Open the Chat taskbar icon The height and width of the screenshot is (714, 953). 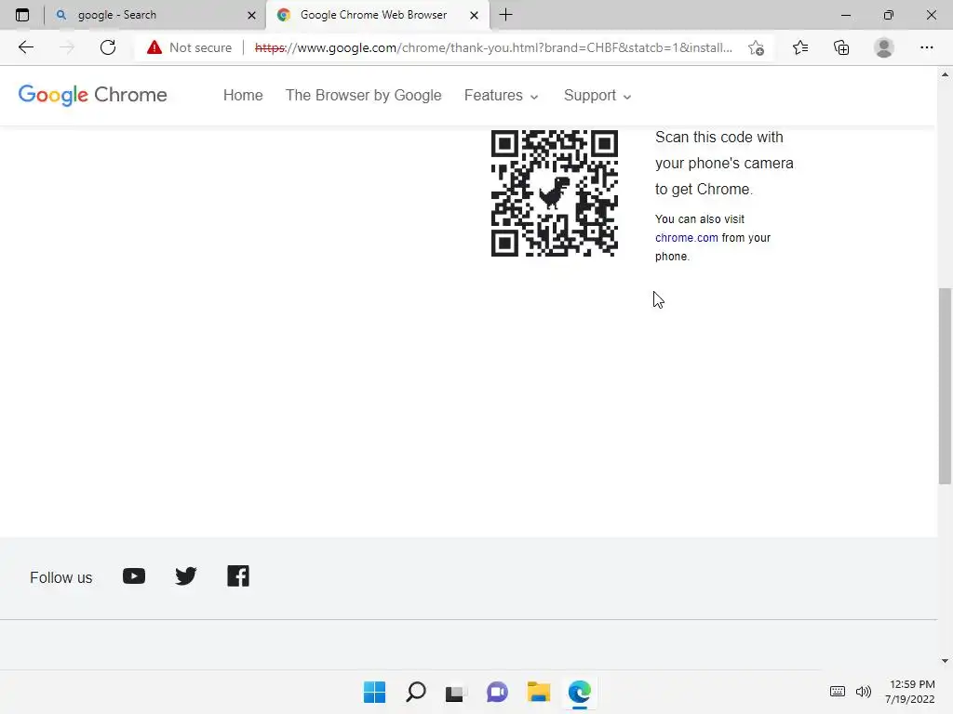click(x=497, y=692)
